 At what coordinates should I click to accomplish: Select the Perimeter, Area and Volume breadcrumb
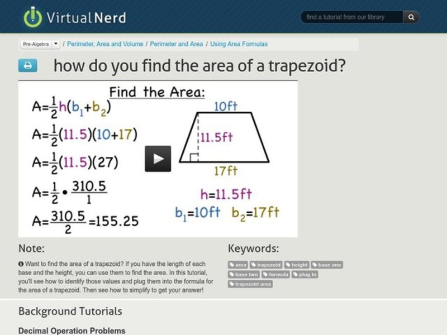coord(104,42)
